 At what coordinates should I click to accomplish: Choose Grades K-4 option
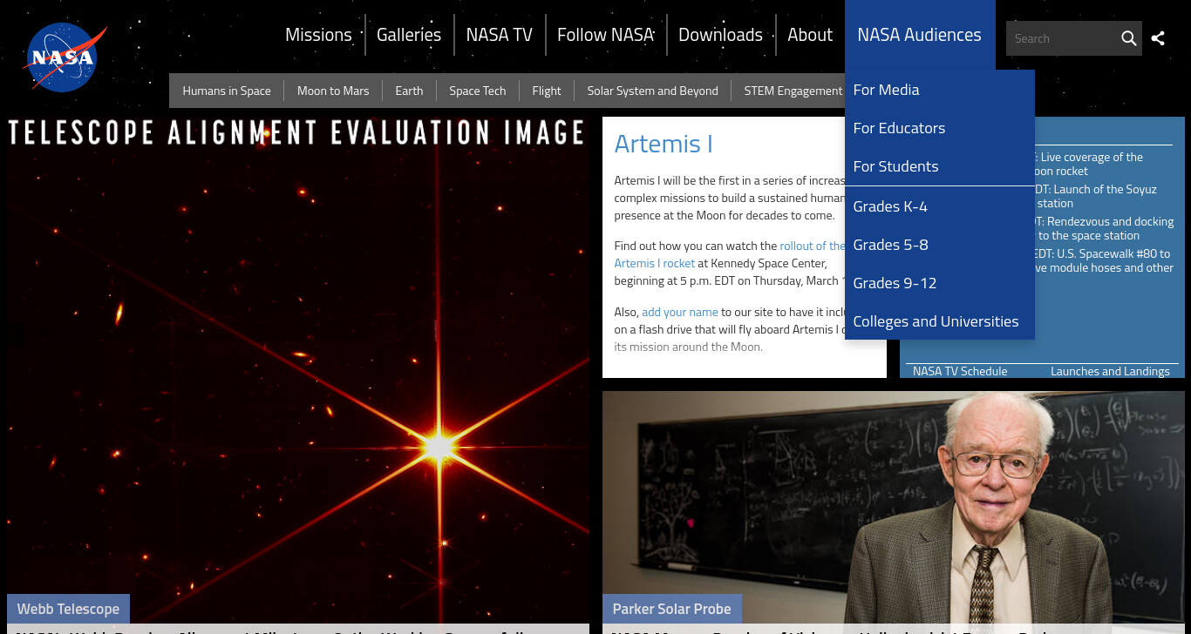(939, 206)
